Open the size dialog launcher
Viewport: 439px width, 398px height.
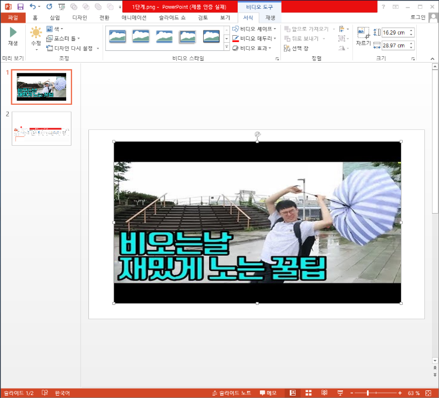pyautogui.click(x=413, y=59)
